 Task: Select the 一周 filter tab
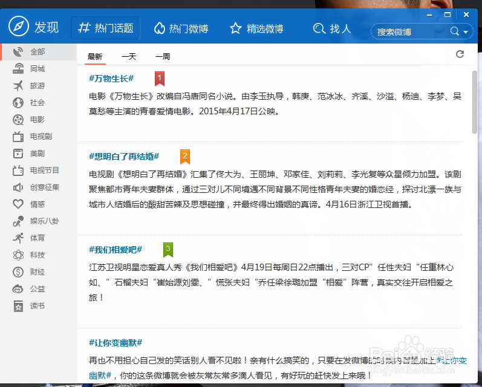point(163,57)
